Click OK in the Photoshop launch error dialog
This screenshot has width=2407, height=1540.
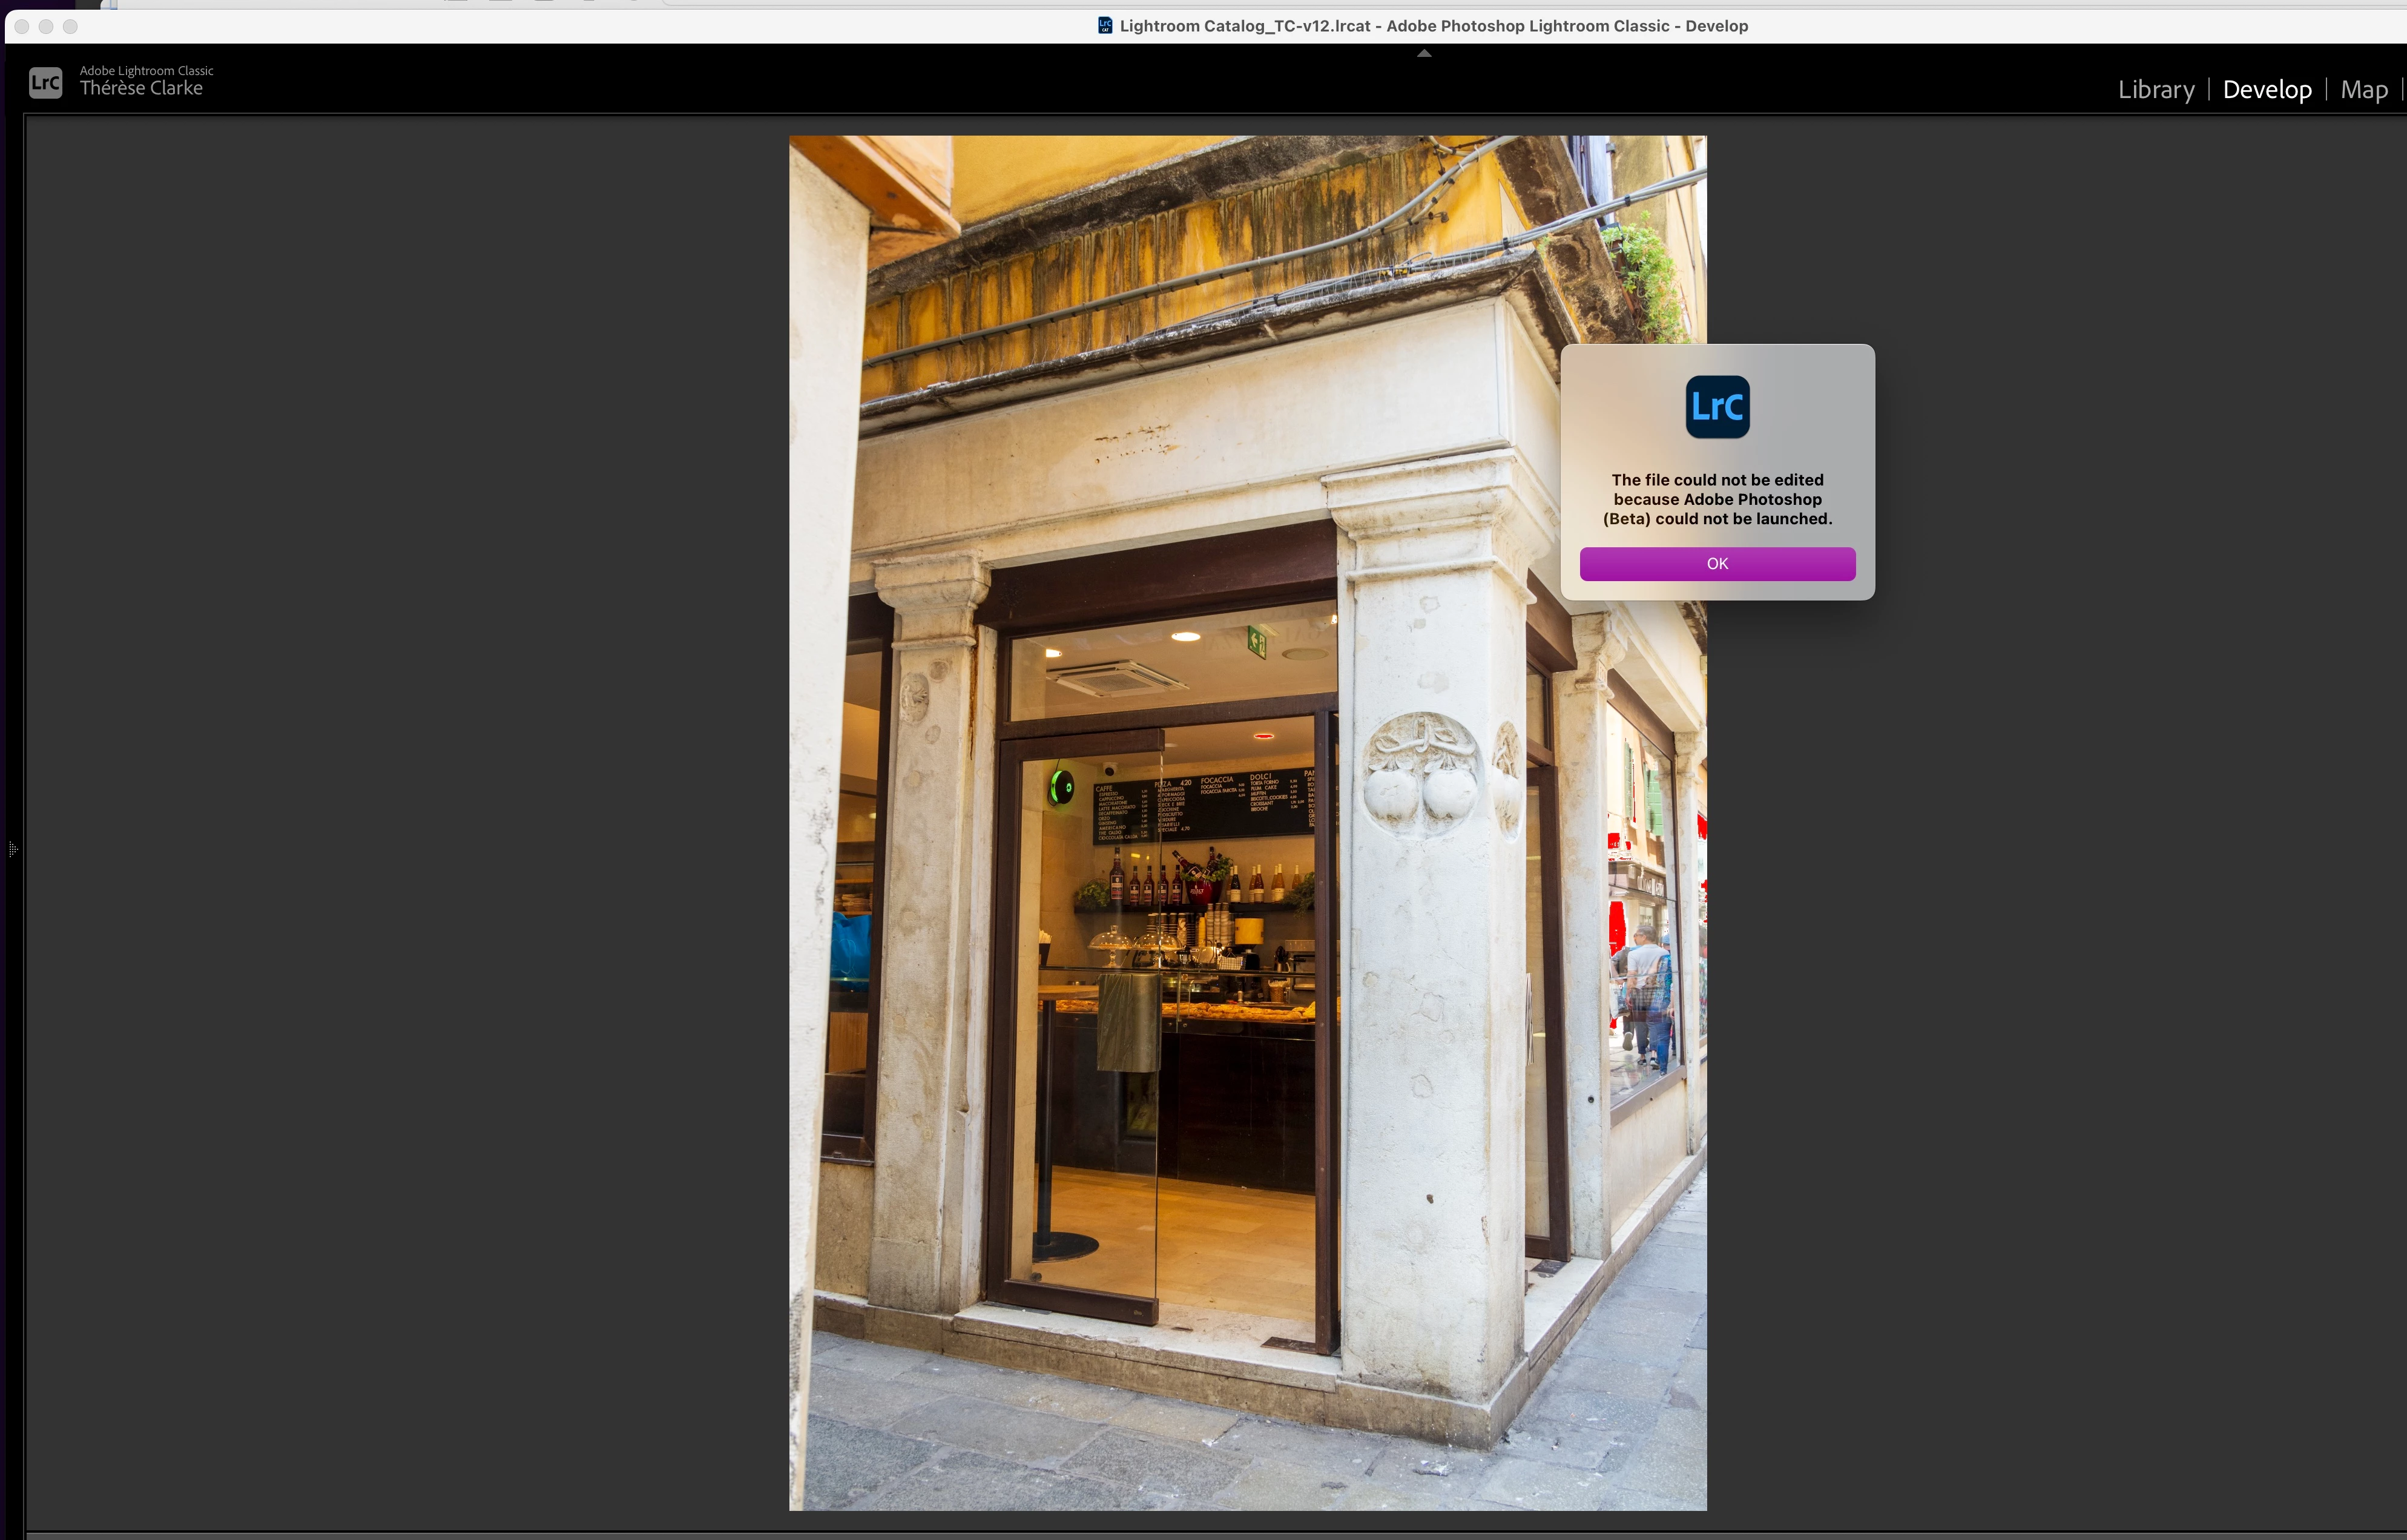[1717, 564]
